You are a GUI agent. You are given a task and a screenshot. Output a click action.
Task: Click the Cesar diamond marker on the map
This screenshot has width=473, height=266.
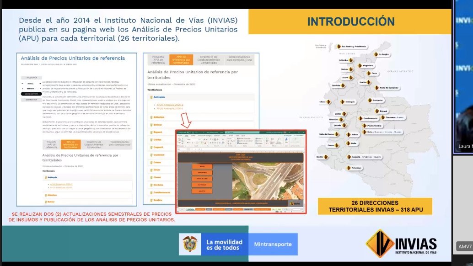[x=369, y=73]
